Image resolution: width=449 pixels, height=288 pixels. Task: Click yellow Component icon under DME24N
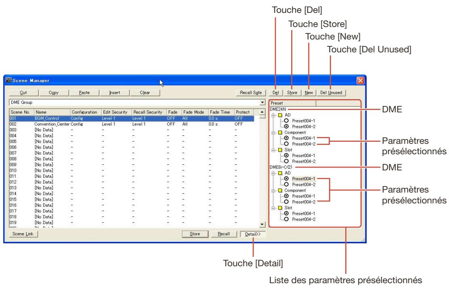pyautogui.click(x=280, y=133)
